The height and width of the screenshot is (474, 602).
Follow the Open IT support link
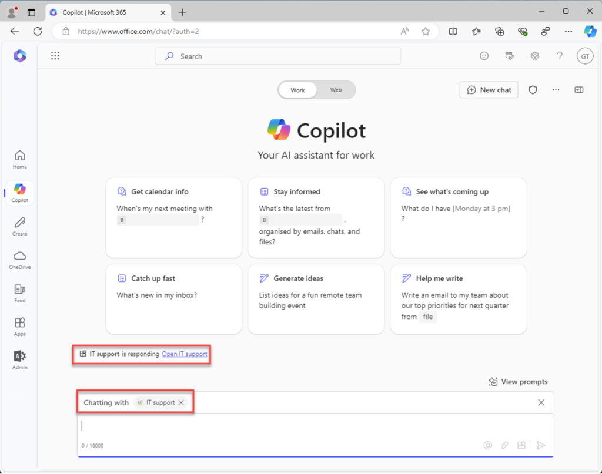[185, 354]
